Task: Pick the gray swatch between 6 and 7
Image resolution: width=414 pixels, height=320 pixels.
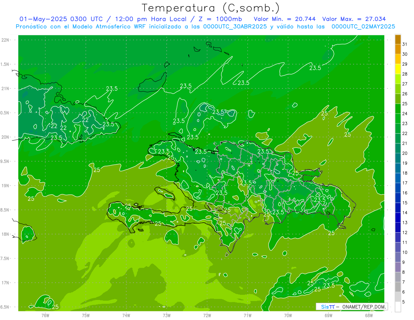Action: pyautogui.click(x=398, y=287)
